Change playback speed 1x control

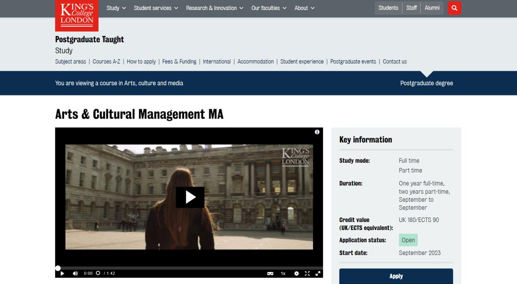[283, 273]
